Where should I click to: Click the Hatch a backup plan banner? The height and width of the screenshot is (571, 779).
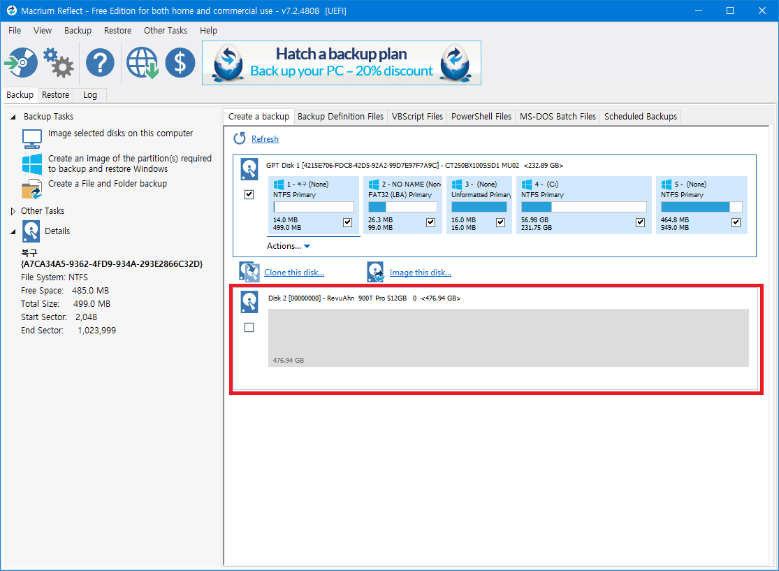pos(341,63)
